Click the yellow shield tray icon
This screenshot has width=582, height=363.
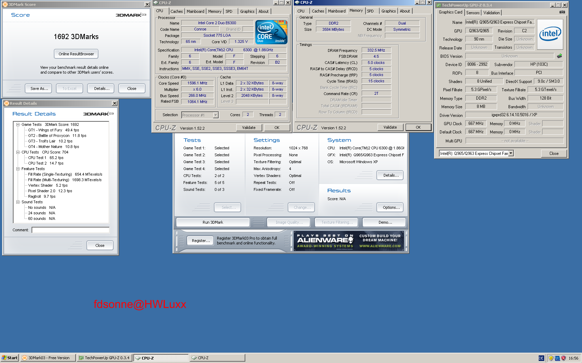(x=551, y=358)
